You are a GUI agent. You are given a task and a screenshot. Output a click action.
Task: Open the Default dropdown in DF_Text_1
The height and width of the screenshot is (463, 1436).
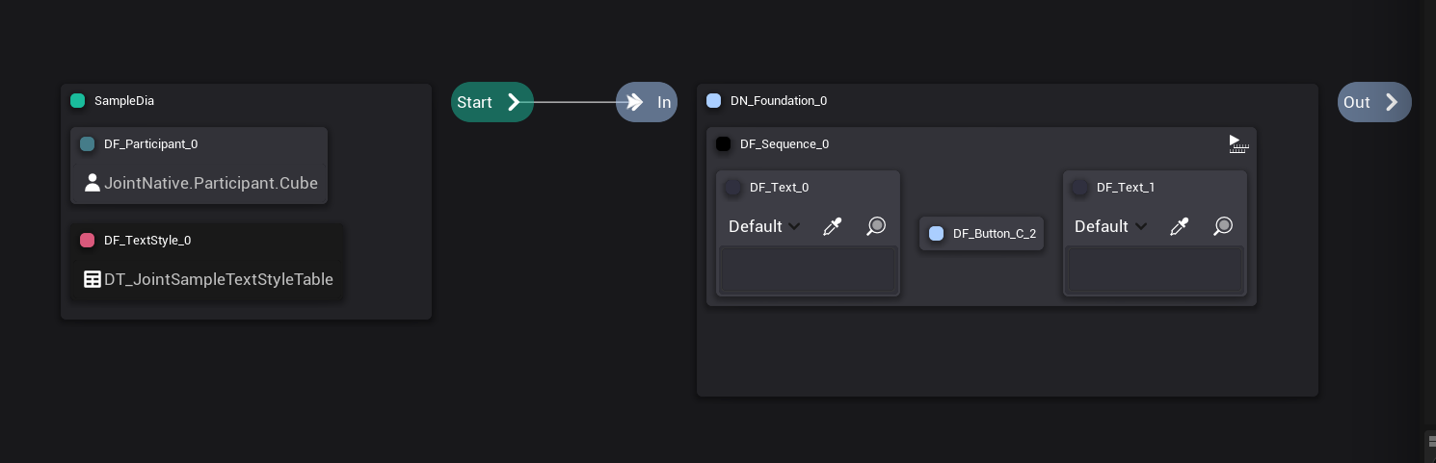click(x=1111, y=226)
